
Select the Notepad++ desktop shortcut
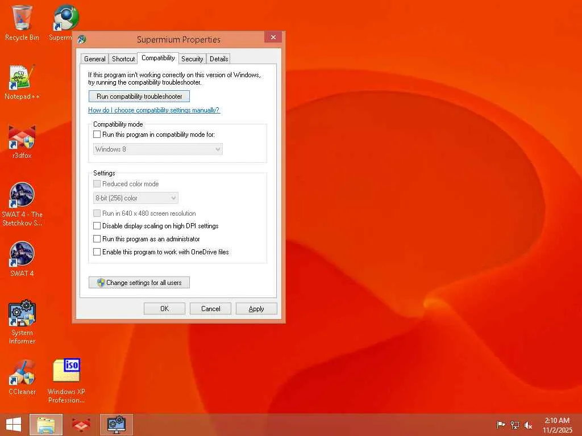22,82
